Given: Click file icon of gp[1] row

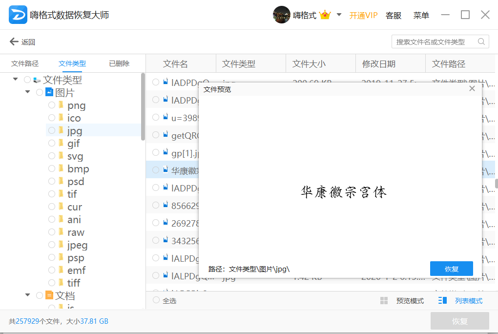Looking at the screenshot, I should pos(166,152).
